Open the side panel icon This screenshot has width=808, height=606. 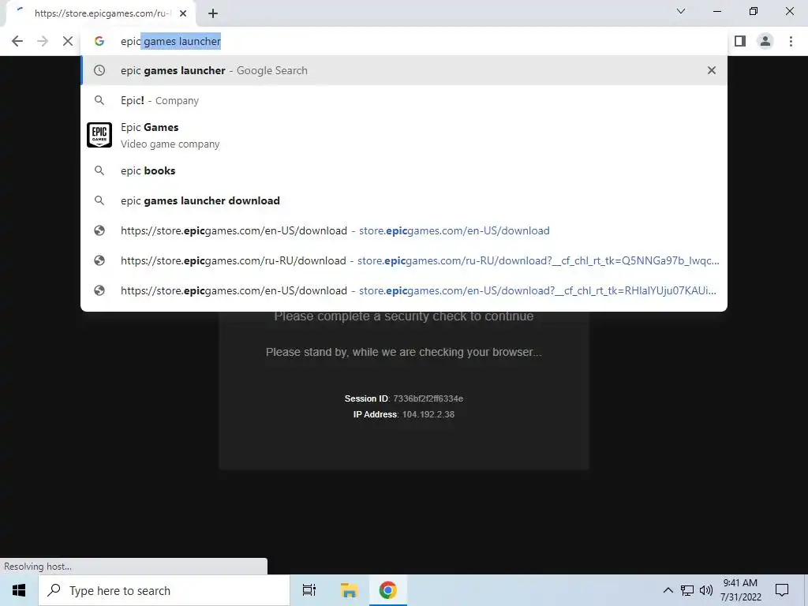point(740,41)
